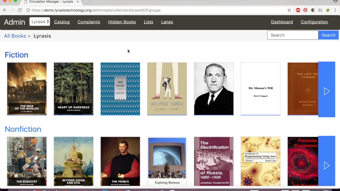Screen dimensions: 340x191
Task: Open the Lists section
Action: coord(148,22)
